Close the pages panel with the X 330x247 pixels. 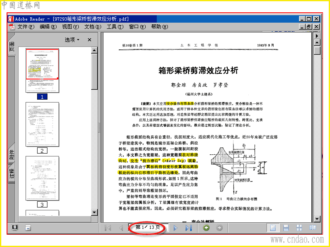coord(90,40)
